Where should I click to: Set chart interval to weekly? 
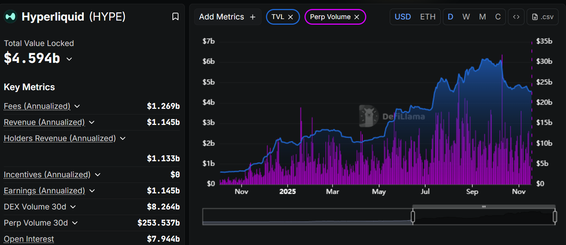(466, 17)
